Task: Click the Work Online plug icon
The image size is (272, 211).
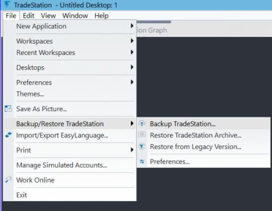Action: (x=8, y=180)
